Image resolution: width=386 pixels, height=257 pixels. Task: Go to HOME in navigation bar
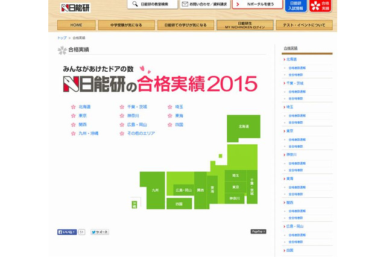point(77,25)
